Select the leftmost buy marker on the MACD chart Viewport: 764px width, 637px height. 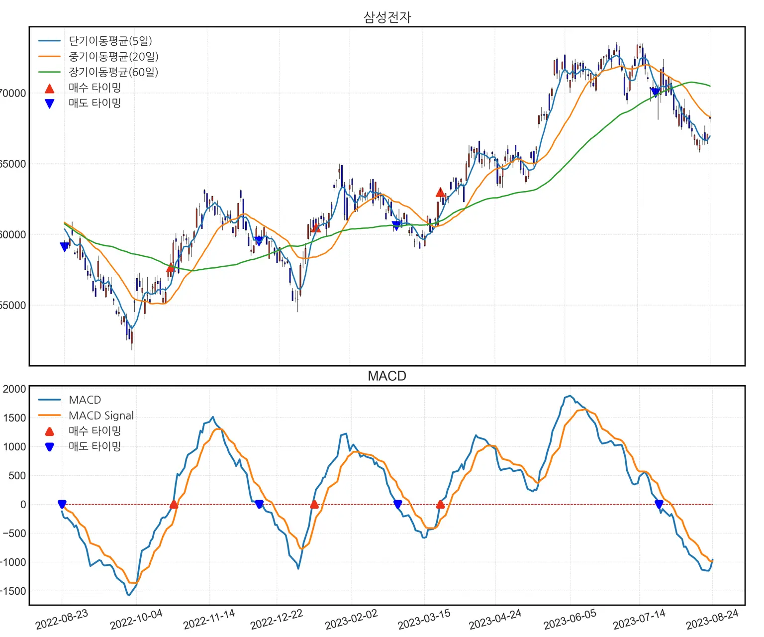[x=174, y=504]
